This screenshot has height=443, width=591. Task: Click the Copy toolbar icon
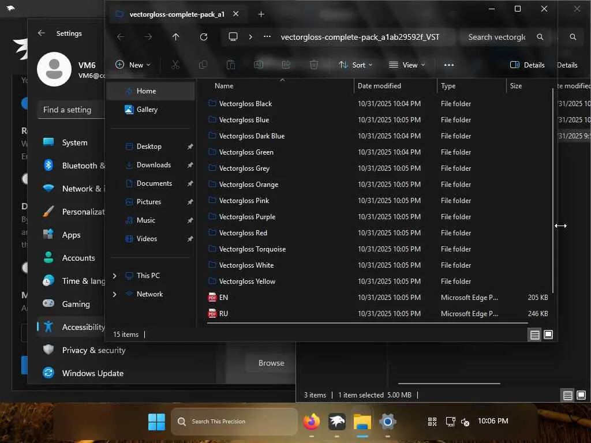203,65
